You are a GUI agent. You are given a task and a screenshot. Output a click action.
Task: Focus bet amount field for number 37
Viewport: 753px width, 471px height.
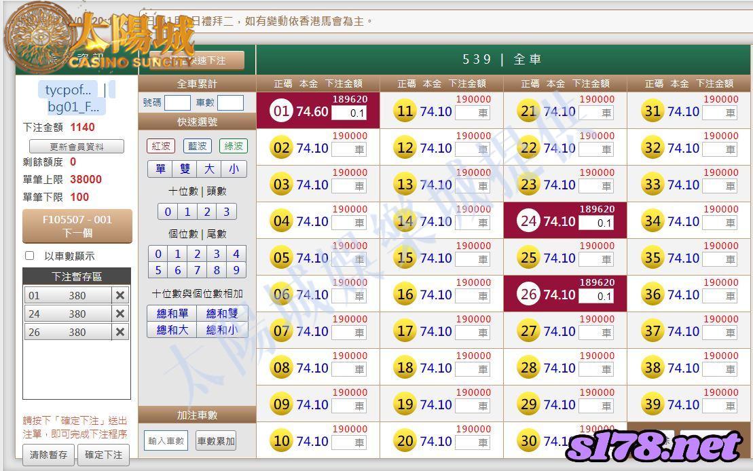tap(720, 333)
